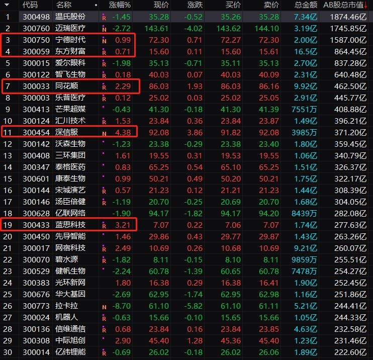Viewport: 373px width, 360px height.
Task: Select stock name 康泰生物
Action: pos(70,178)
